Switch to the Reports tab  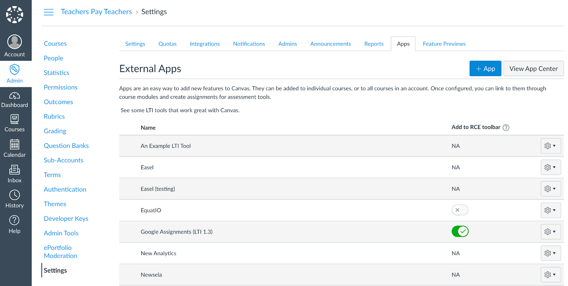374,44
